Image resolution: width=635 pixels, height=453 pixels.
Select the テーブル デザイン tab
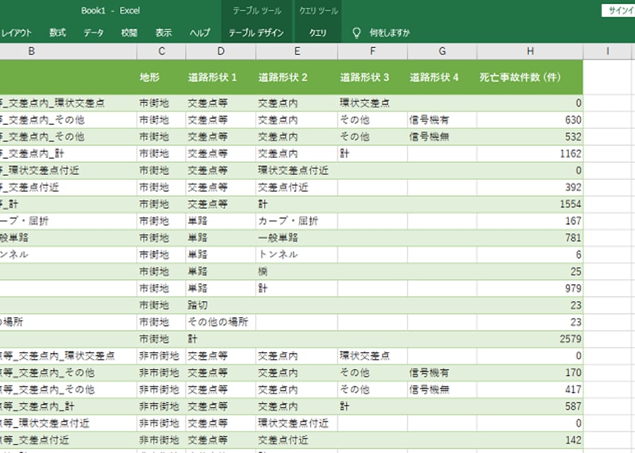pos(256,33)
